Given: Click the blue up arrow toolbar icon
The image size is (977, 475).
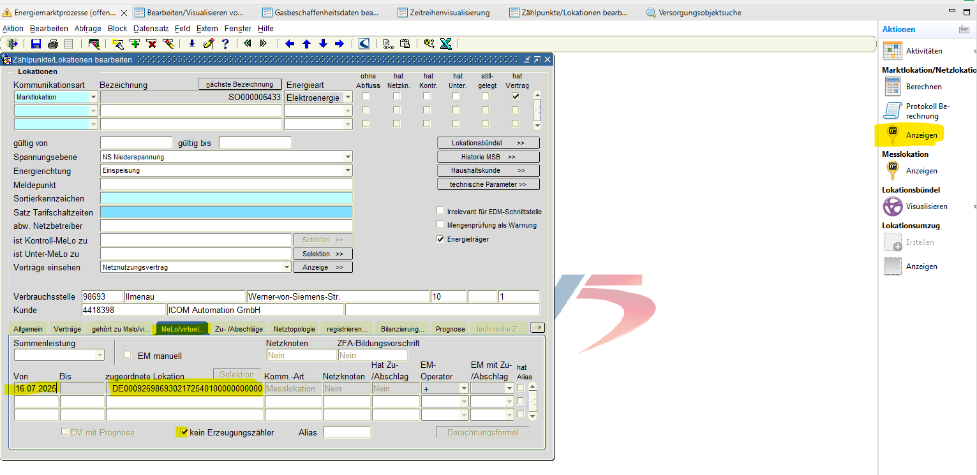Looking at the screenshot, I should 306,43.
